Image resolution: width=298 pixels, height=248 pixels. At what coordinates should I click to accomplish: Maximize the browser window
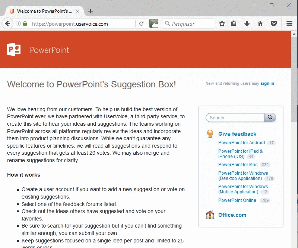coord(272,5)
